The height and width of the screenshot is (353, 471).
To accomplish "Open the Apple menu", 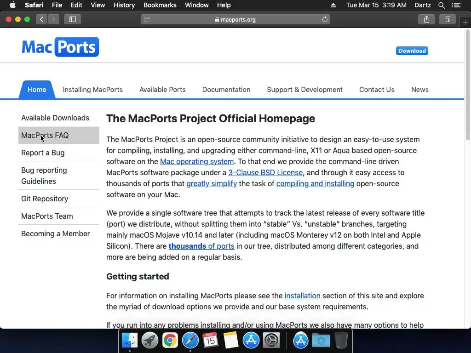I will pos(12,5).
